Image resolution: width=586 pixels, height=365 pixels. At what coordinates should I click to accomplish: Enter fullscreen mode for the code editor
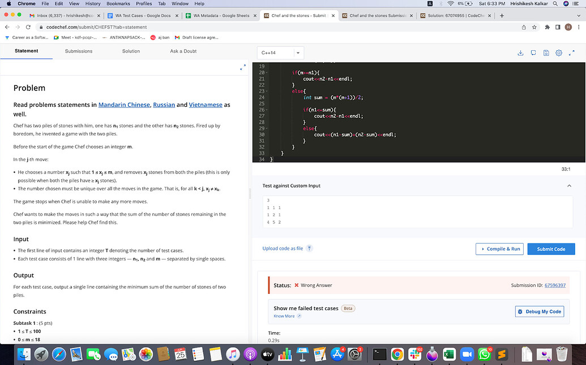click(572, 52)
